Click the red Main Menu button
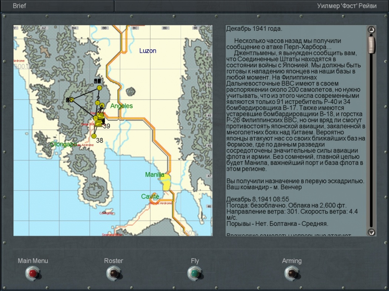The image size is (389, 291). (33, 273)
